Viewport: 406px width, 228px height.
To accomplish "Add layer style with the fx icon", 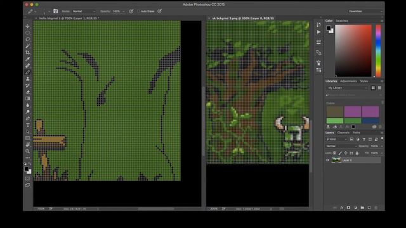I will [342, 208].
